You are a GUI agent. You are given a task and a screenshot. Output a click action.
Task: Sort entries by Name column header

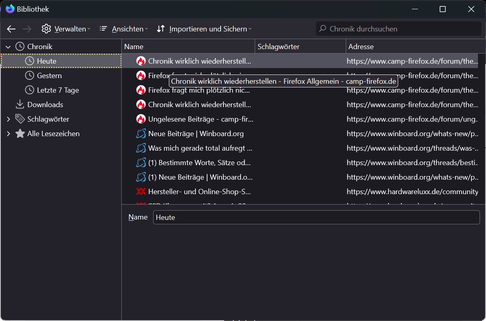click(188, 47)
